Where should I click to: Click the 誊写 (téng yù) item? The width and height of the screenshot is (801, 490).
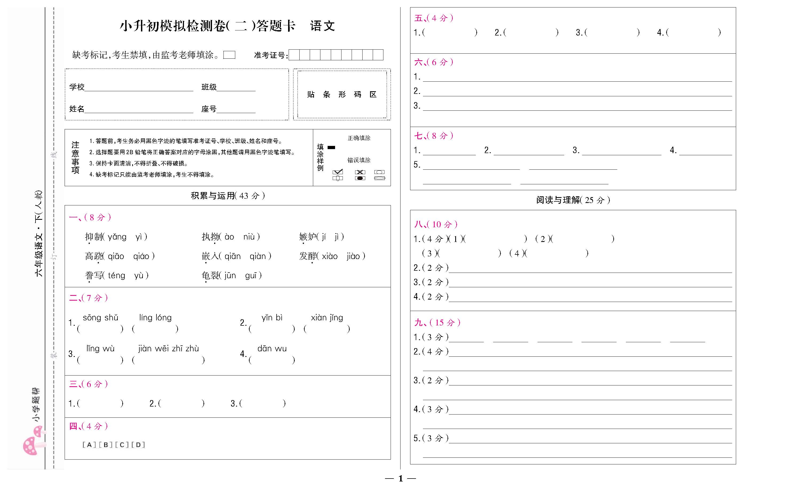coord(117,276)
